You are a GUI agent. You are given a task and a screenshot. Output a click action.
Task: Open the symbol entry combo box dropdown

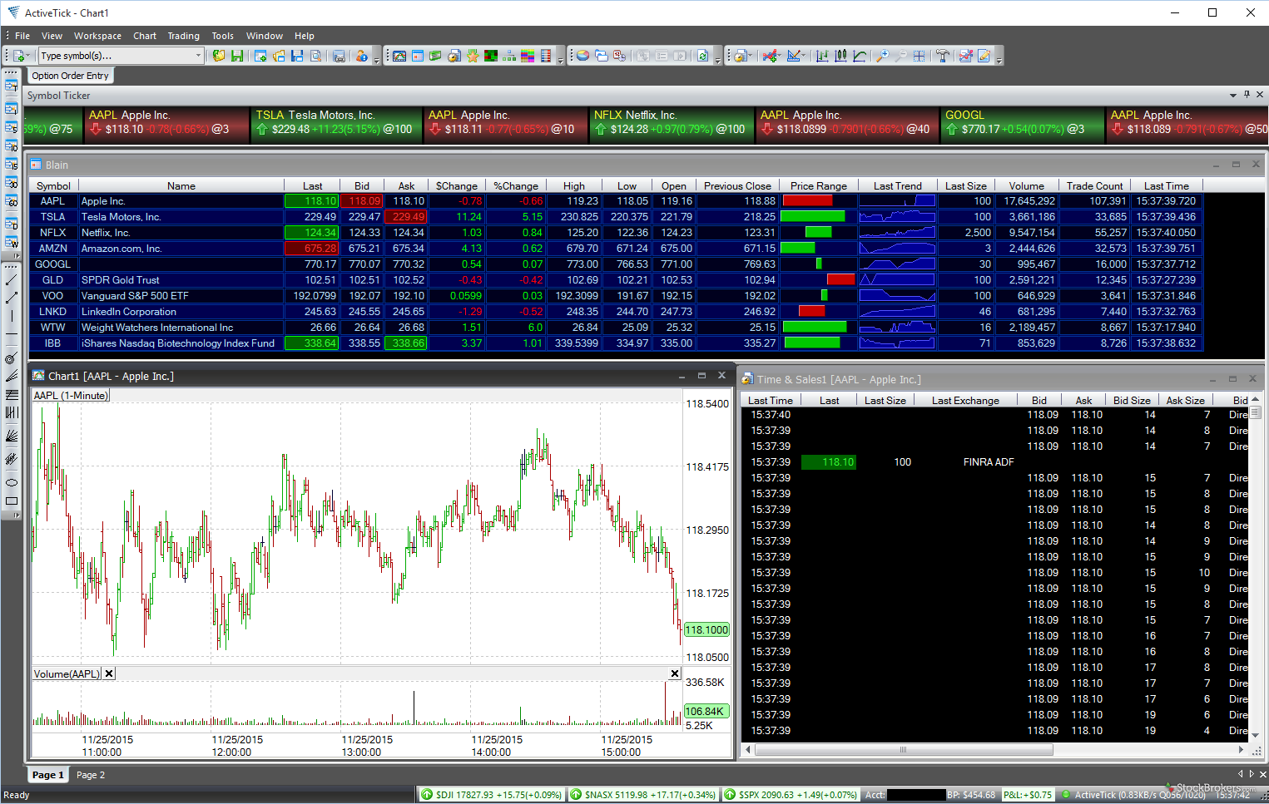click(x=198, y=56)
